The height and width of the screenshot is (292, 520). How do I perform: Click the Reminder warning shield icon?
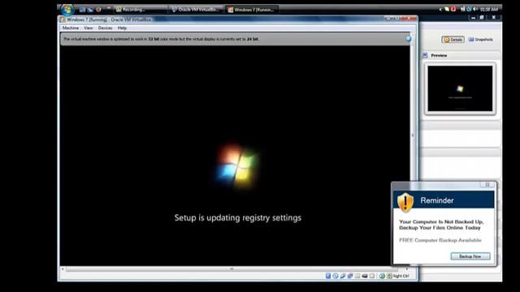(405, 202)
